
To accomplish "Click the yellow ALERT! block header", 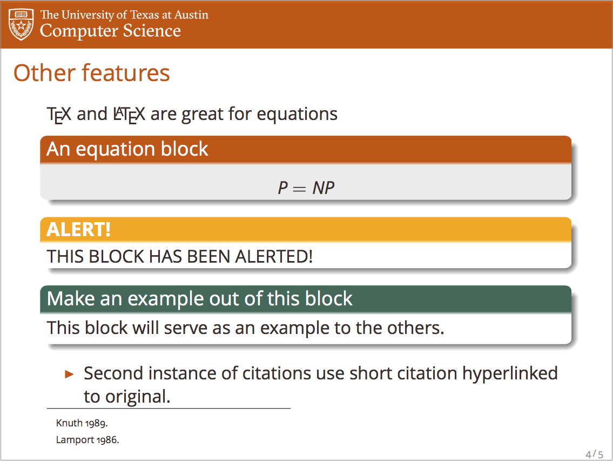I will tap(306, 229).
